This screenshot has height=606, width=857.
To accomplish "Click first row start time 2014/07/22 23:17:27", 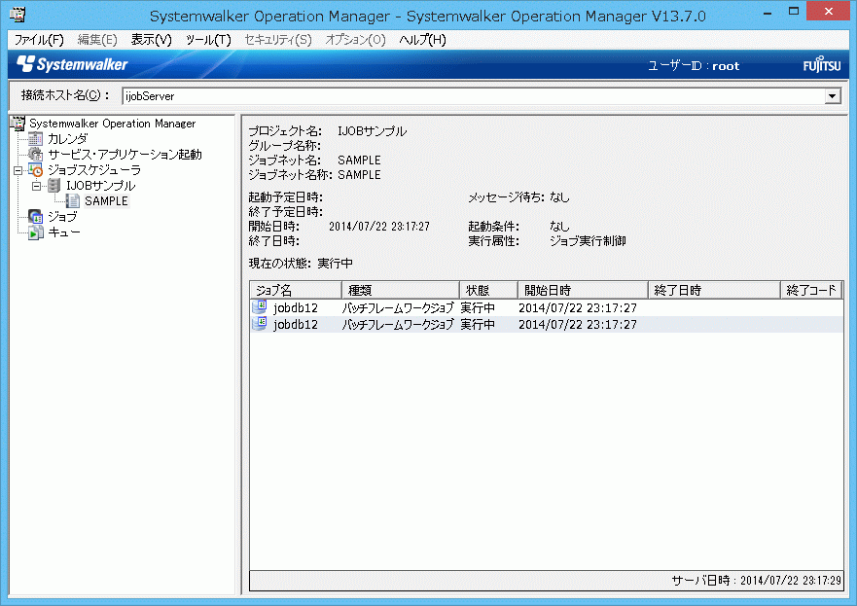I will 578,308.
